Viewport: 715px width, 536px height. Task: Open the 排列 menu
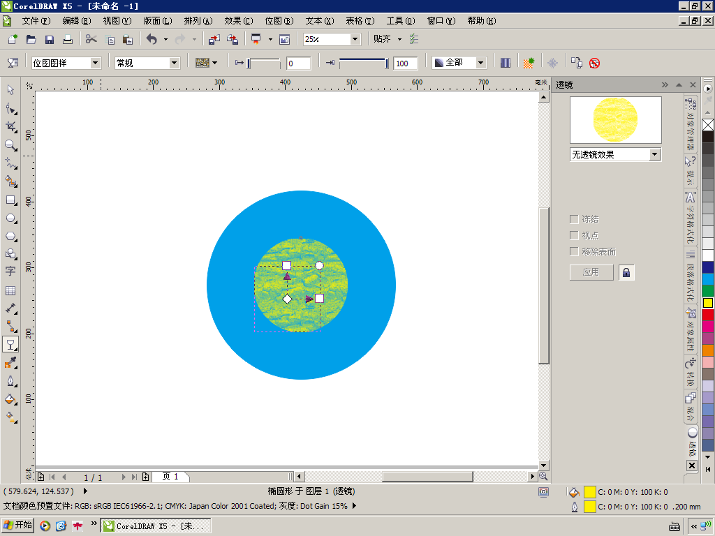(198, 21)
